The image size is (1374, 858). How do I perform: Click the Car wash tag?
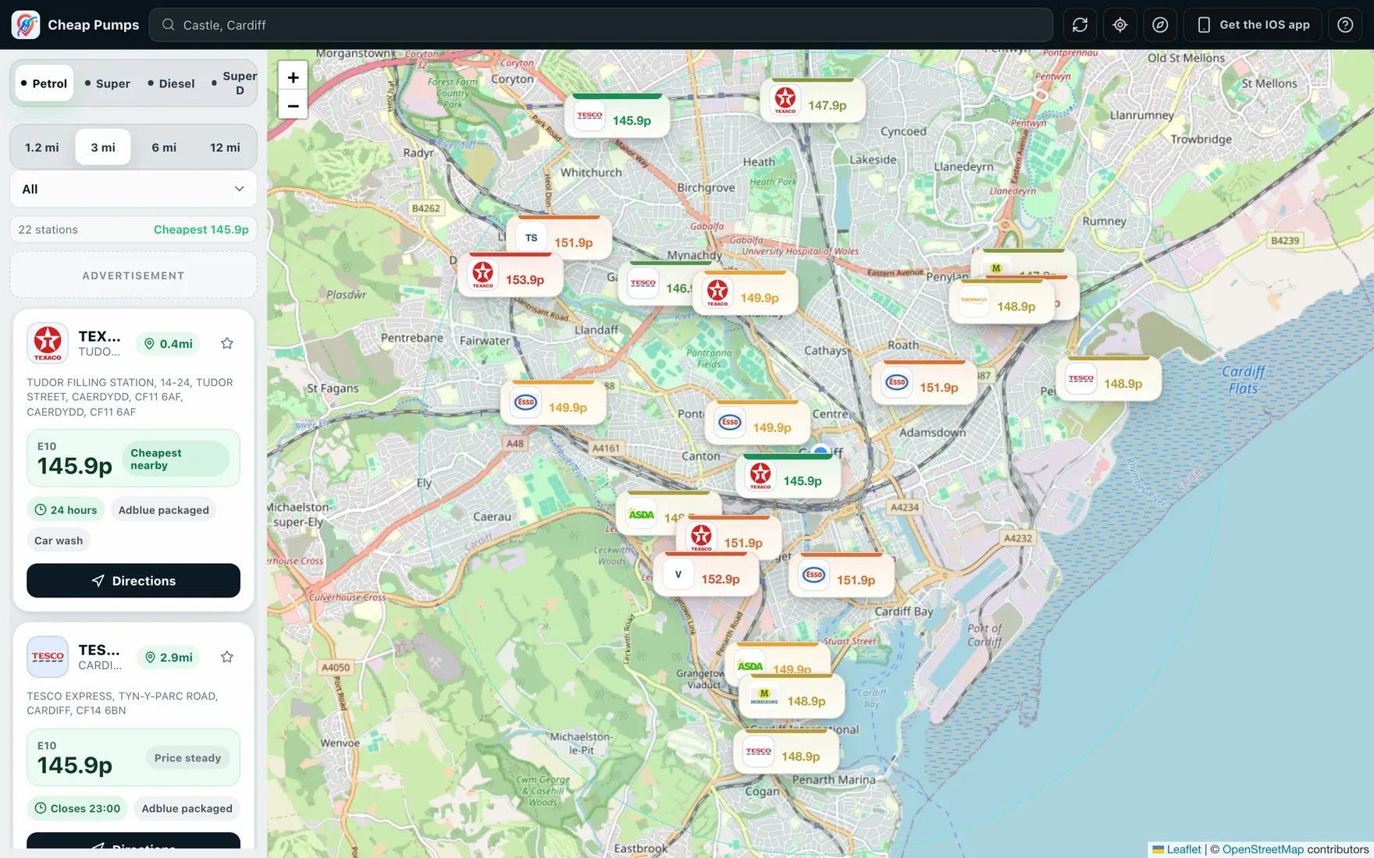click(59, 541)
